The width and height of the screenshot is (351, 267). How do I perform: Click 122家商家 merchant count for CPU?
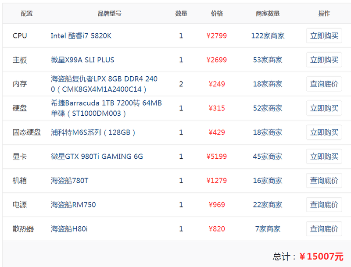coord(268,36)
